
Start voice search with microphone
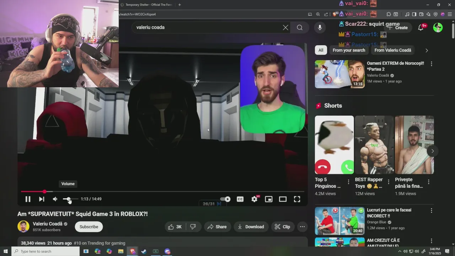320,27
